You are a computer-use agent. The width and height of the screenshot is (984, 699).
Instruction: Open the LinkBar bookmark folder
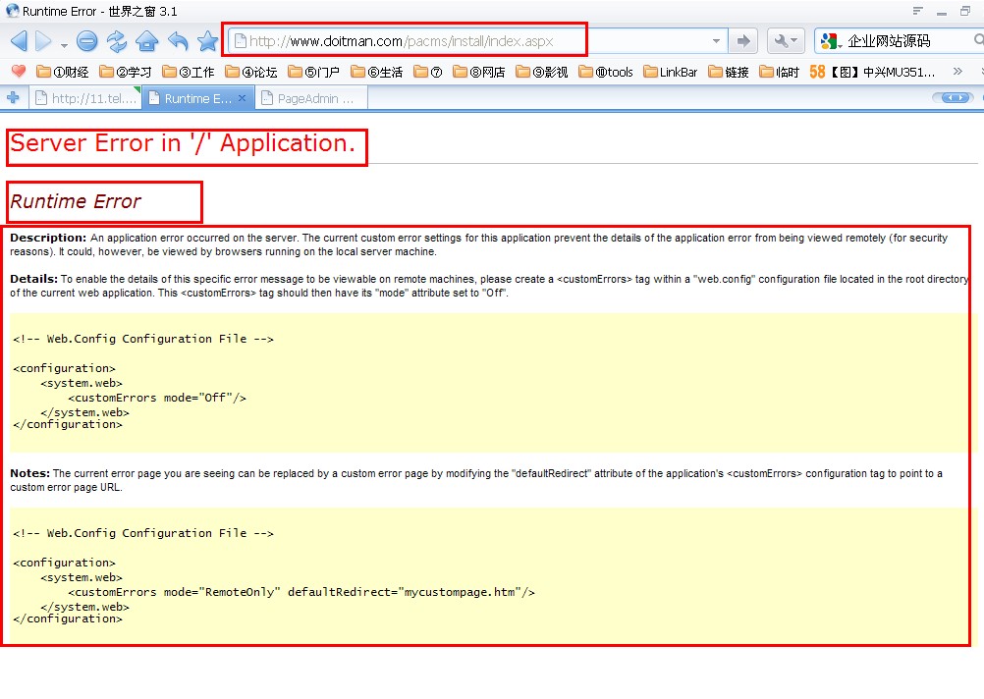(670, 72)
